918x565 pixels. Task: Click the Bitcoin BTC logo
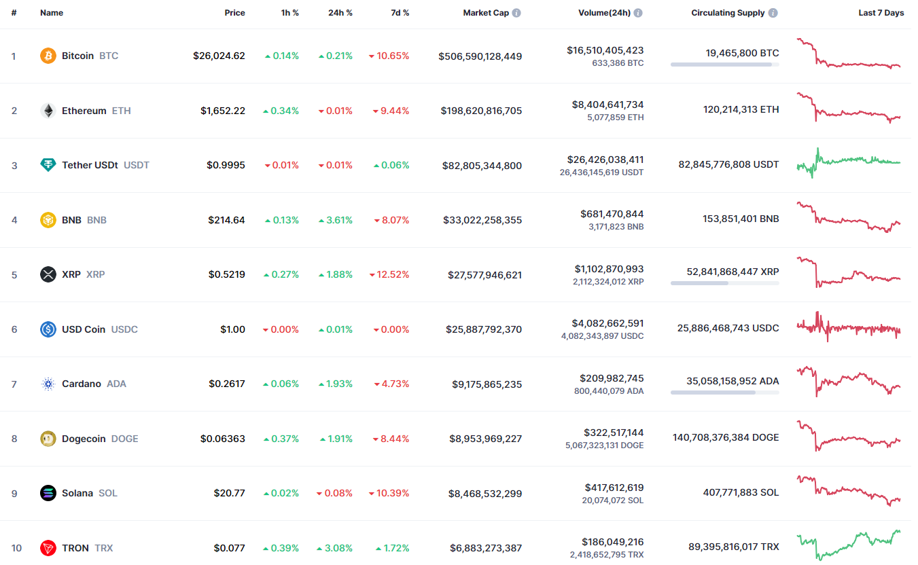(x=48, y=56)
